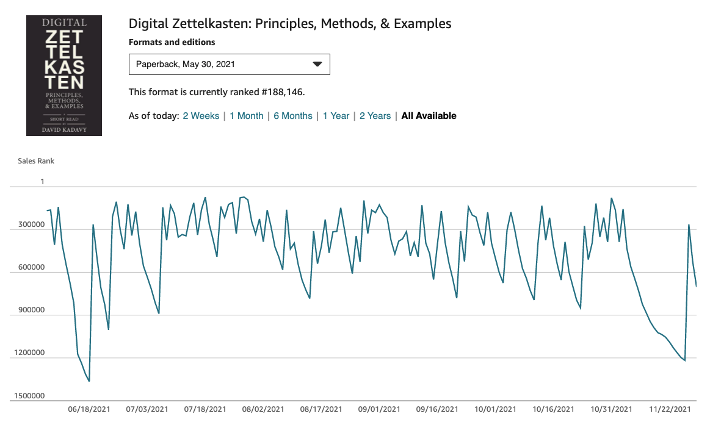The height and width of the screenshot is (427, 710).
Task: Click the current rank #188,146 text
Action: pos(216,92)
